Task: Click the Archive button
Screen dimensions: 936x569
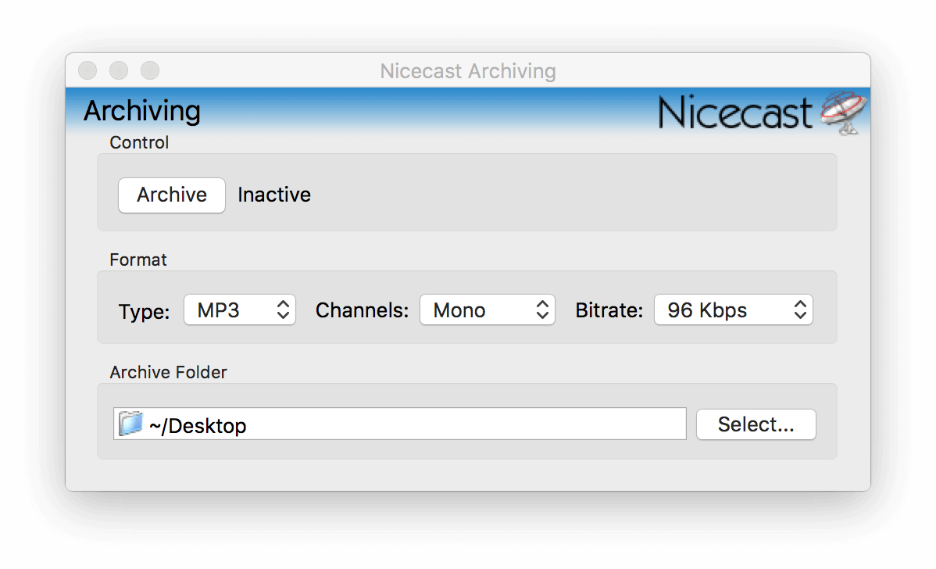Action: [x=171, y=195]
